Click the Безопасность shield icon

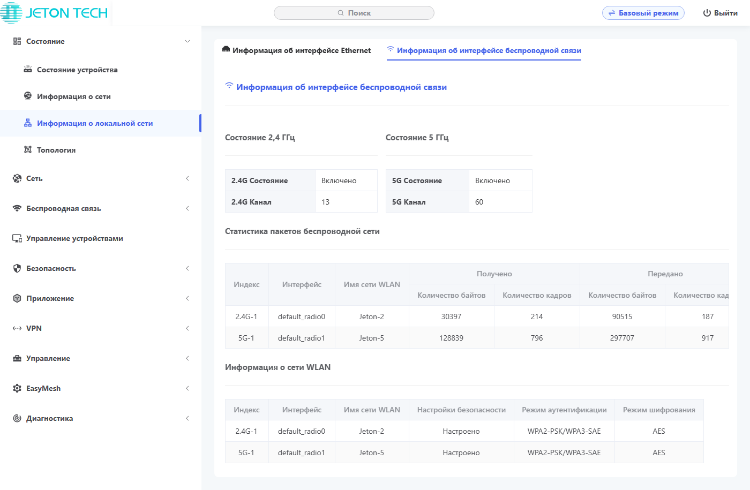[17, 268]
